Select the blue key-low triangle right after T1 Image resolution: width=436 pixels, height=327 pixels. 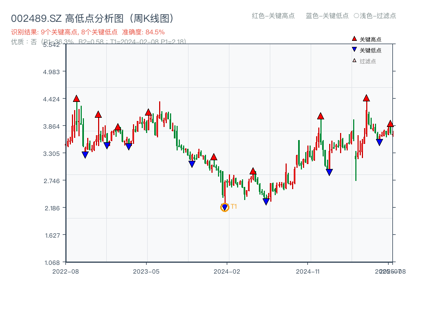tap(266, 202)
